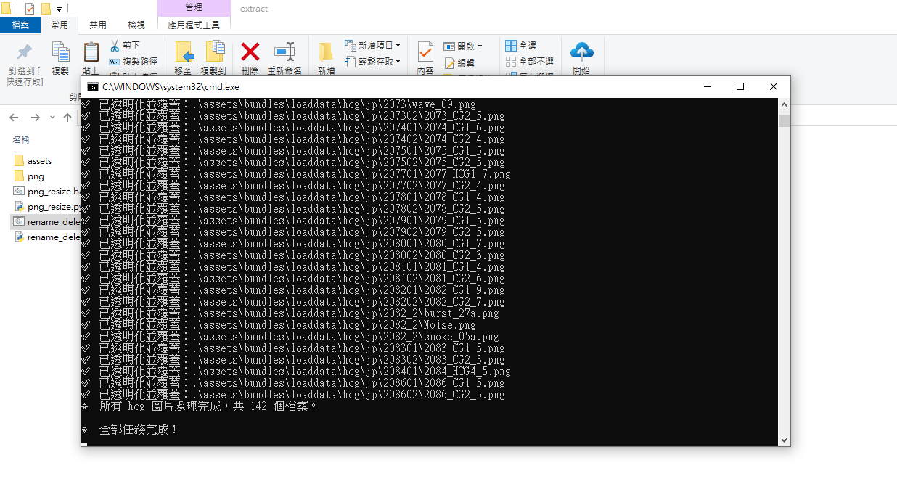Screen dimensions: 897x500
Task: Open the 檔案 (File) menu tab
Action: pyautogui.click(x=20, y=25)
